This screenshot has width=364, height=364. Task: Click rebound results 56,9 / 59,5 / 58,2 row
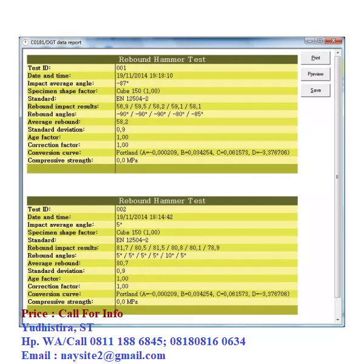click(x=159, y=107)
